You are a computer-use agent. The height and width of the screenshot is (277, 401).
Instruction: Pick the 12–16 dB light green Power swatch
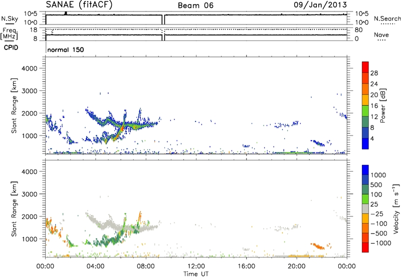click(365, 111)
